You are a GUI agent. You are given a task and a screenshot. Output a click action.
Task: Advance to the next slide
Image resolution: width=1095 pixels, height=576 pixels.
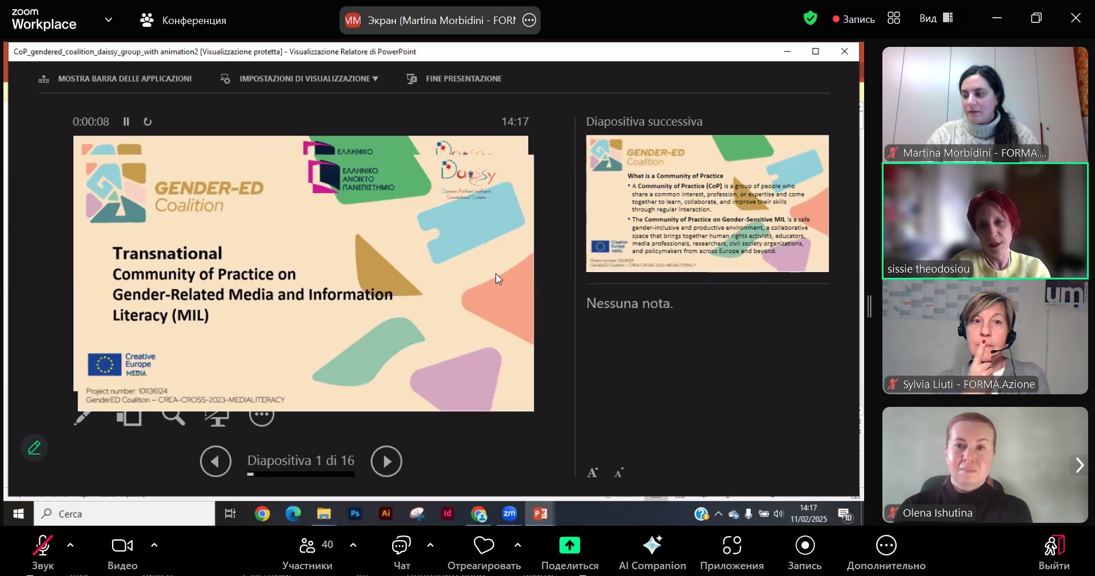(386, 461)
